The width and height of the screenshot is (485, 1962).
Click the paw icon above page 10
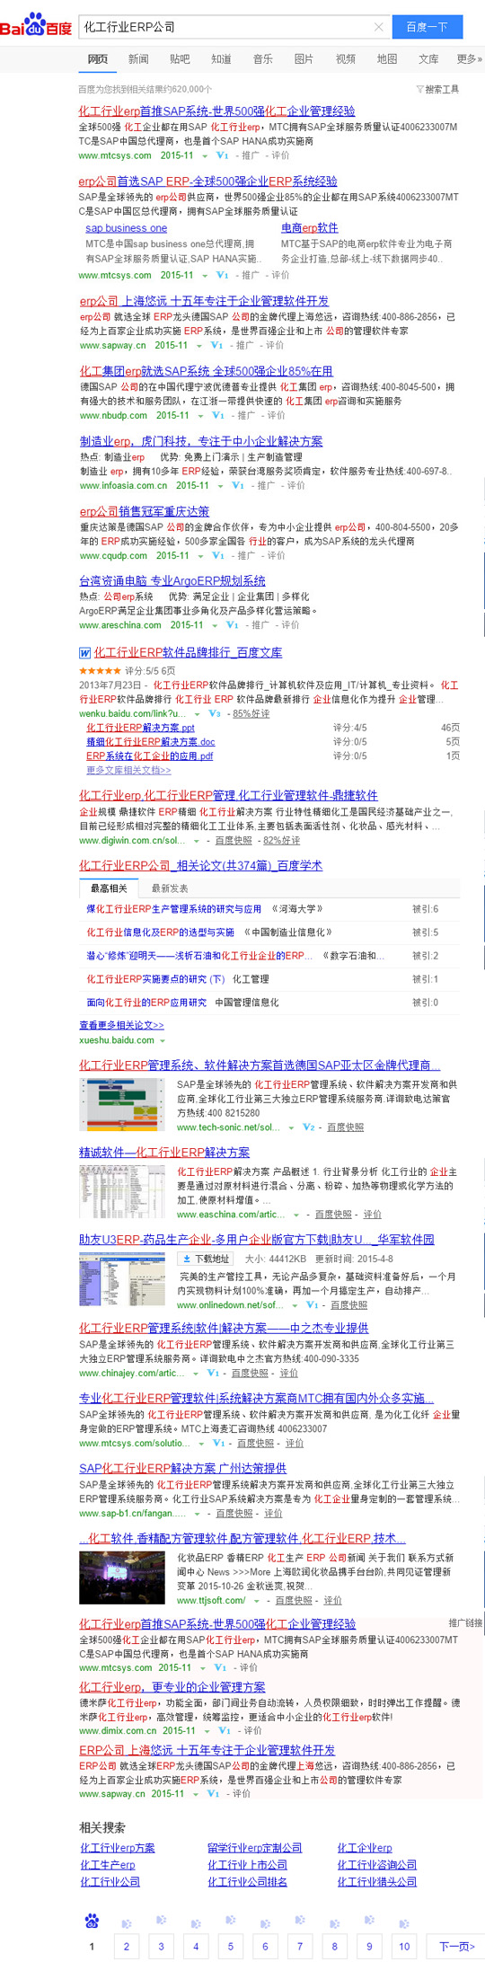(x=404, y=1923)
